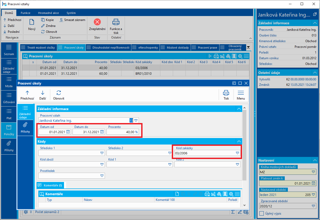Click the Změna pencil icon

point(43,26)
